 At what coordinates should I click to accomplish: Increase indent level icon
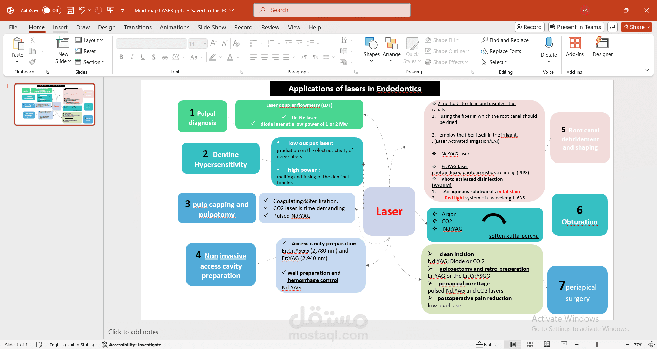pos(299,43)
